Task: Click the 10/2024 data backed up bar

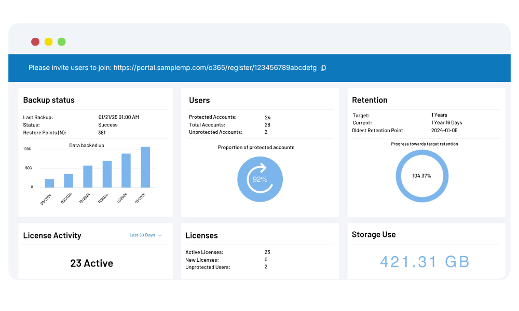Action: (x=88, y=176)
